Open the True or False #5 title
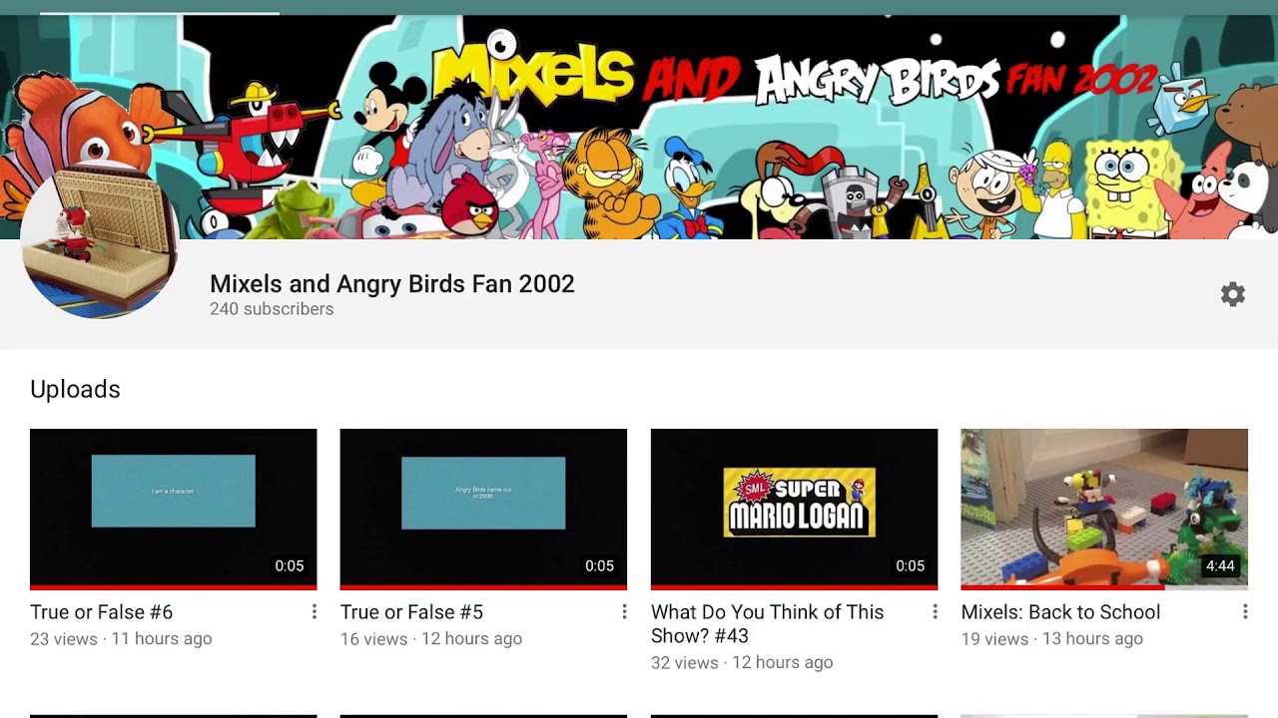Viewport: 1278px width, 718px height. pyautogui.click(x=411, y=612)
